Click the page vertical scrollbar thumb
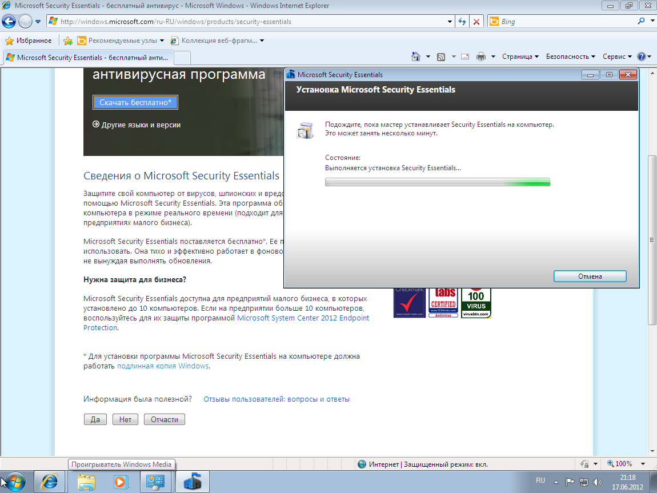The width and height of the screenshot is (657, 493). [652, 239]
